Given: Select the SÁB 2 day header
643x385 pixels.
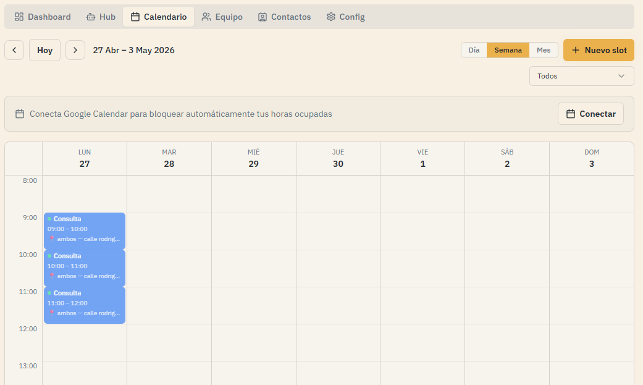Looking at the screenshot, I should [507, 158].
